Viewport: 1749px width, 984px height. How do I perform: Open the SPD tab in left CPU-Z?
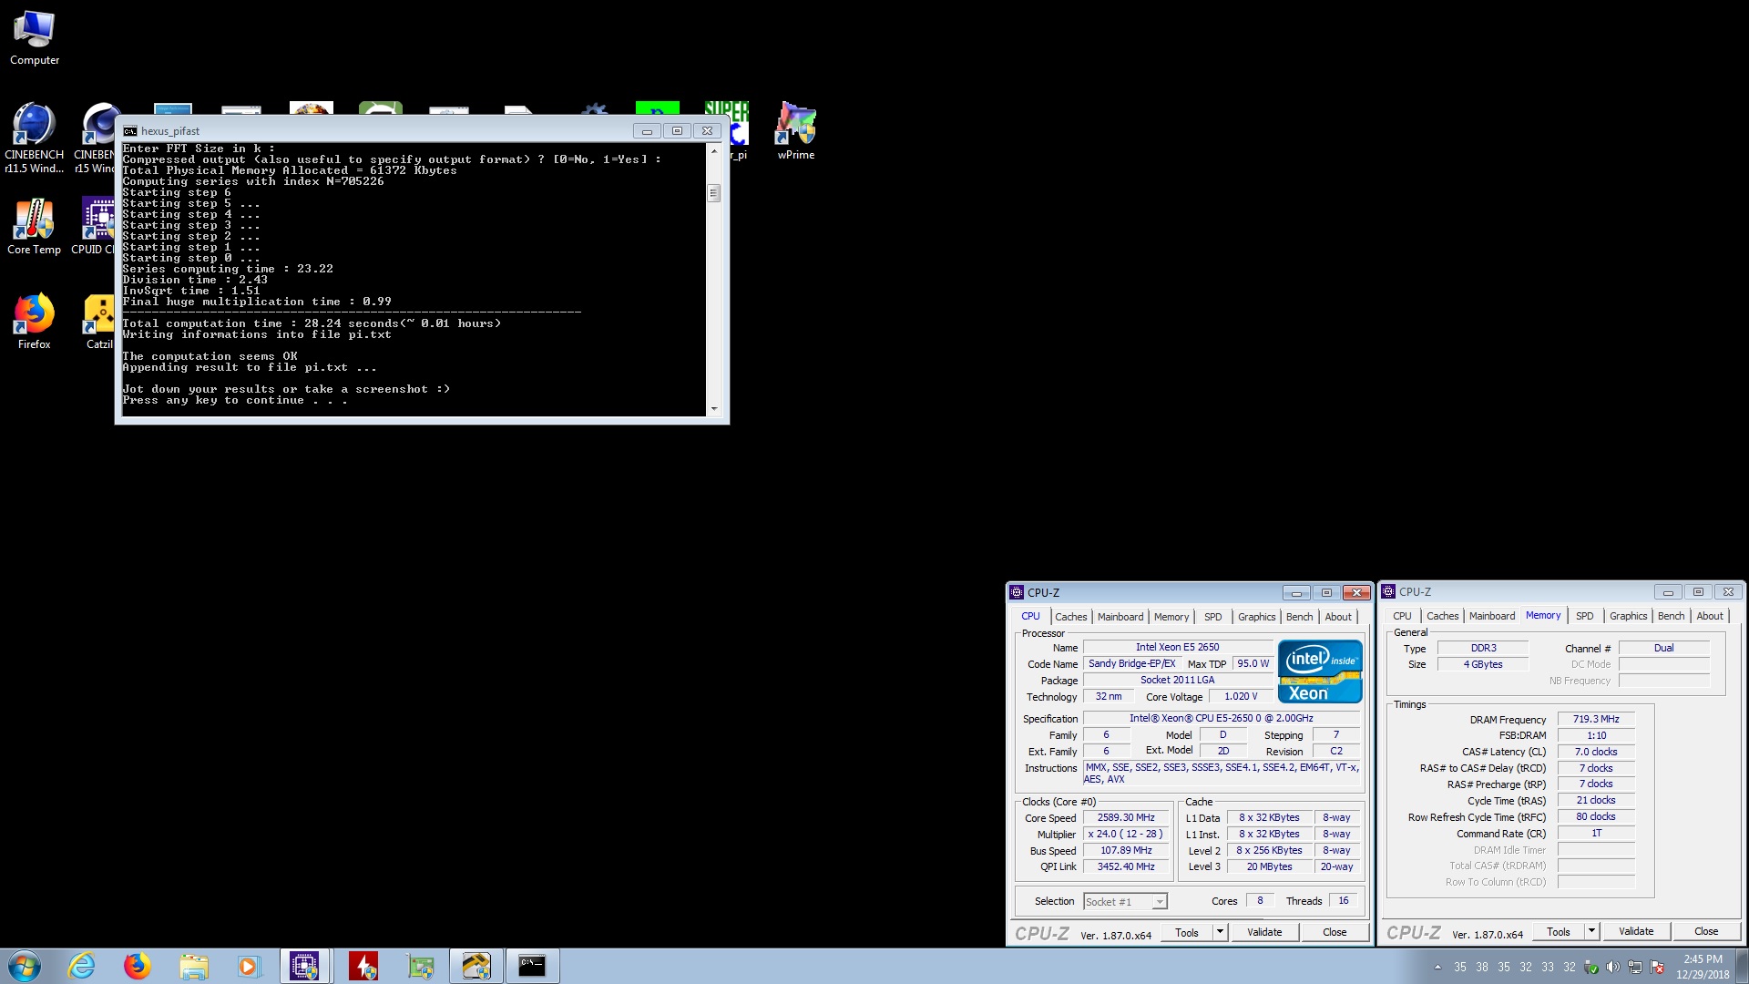coord(1212,617)
